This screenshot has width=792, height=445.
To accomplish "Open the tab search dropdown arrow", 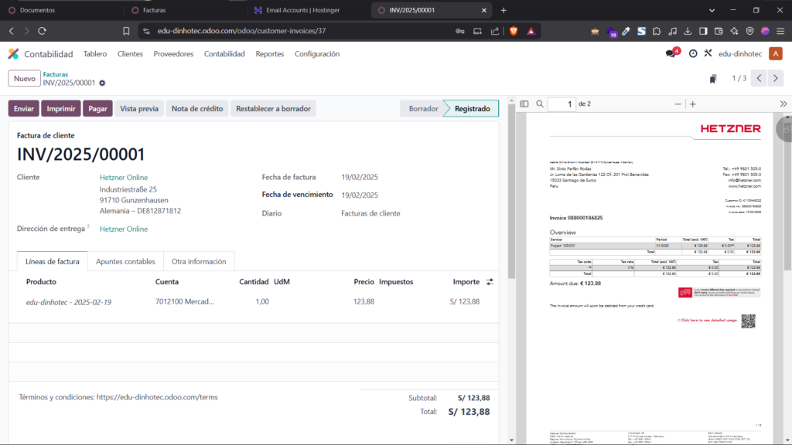I will 712,10.
